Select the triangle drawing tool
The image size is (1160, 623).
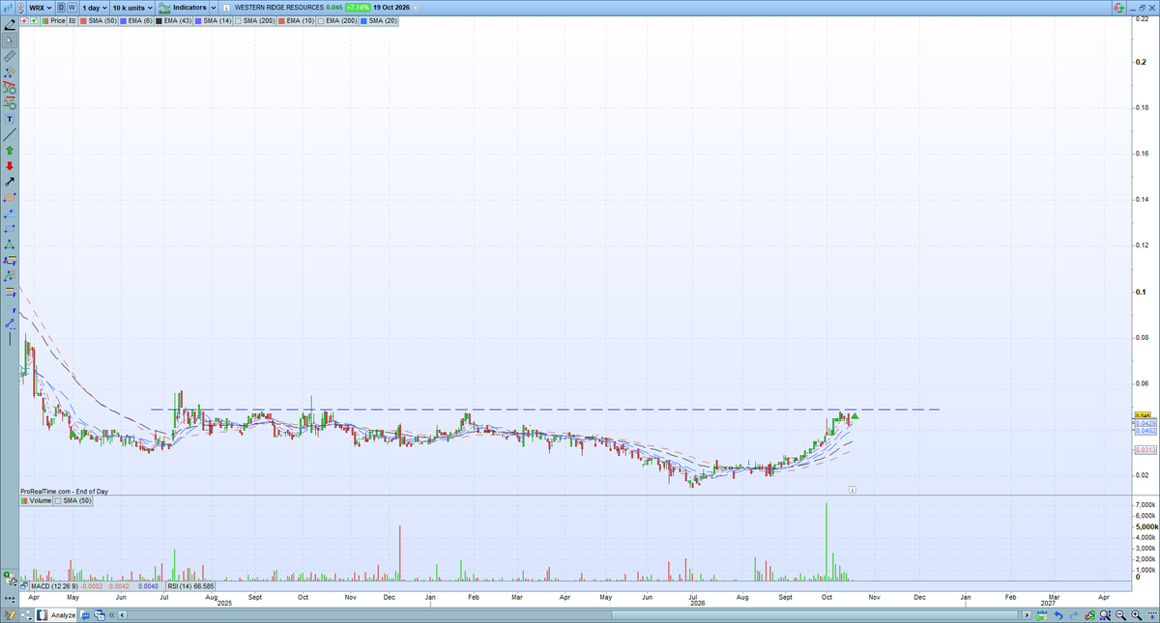[10, 244]
